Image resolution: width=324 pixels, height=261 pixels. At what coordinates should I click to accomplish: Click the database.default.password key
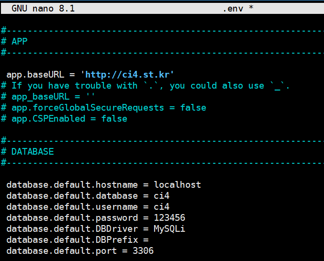(x=72, y=218)
